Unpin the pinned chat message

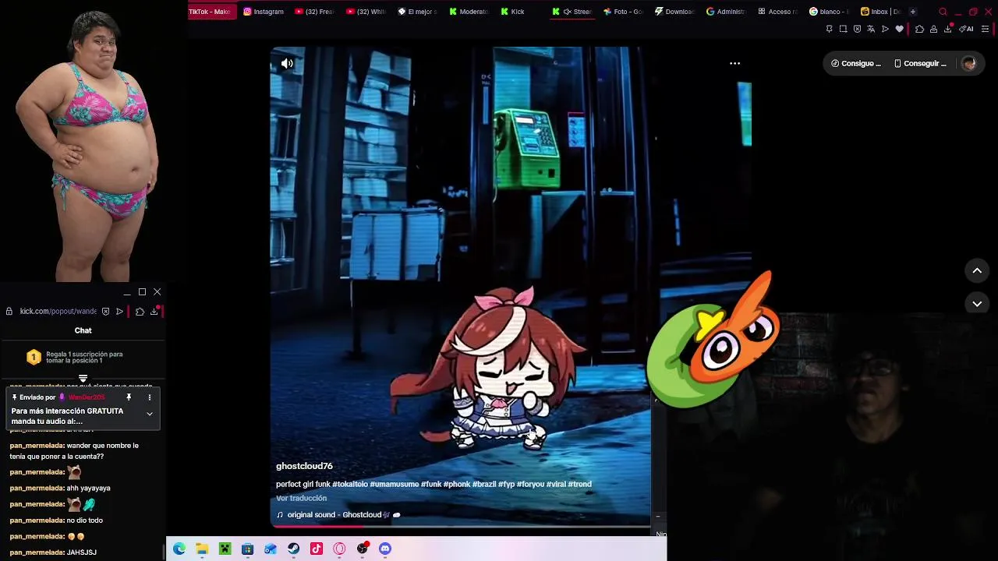pyautogui.click(x=129, y=397)
